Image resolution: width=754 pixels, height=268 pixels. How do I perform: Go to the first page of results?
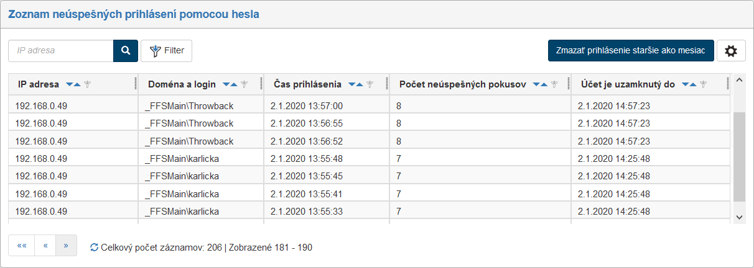[22, 245]
